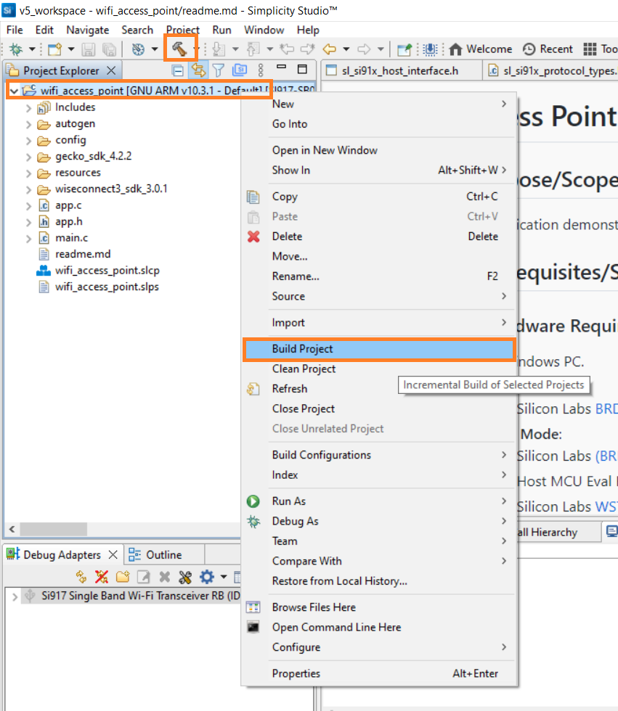The height and width of the screenshot is (711, 618).
Task: Expand the Si917 Single Band adapter node
Action: pyautogui.click(x=15, y=596)
